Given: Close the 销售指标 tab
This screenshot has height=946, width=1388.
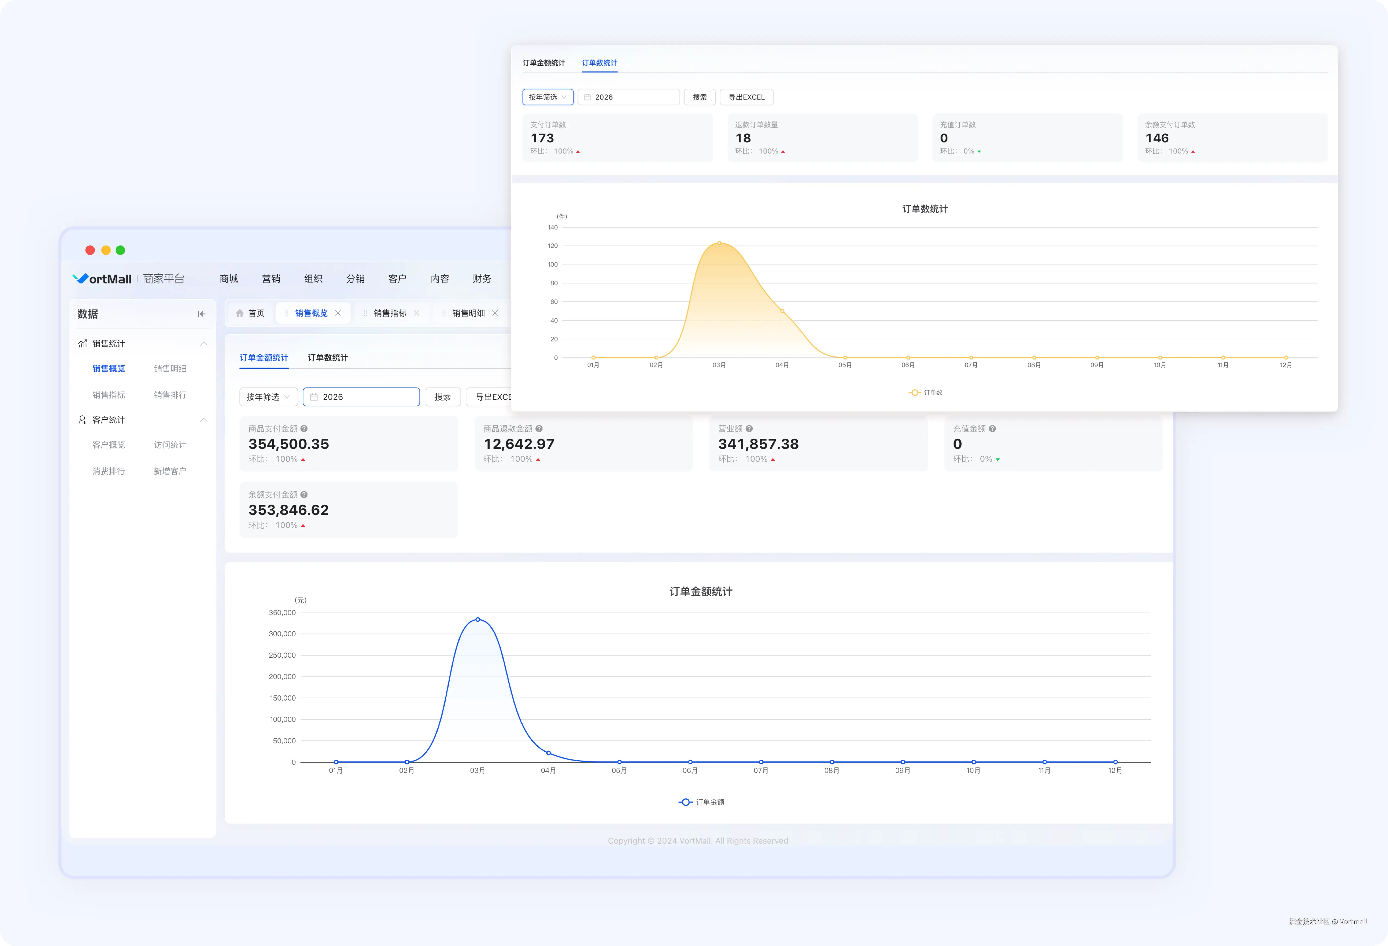Looking at the screenshot, I should 416,313.
